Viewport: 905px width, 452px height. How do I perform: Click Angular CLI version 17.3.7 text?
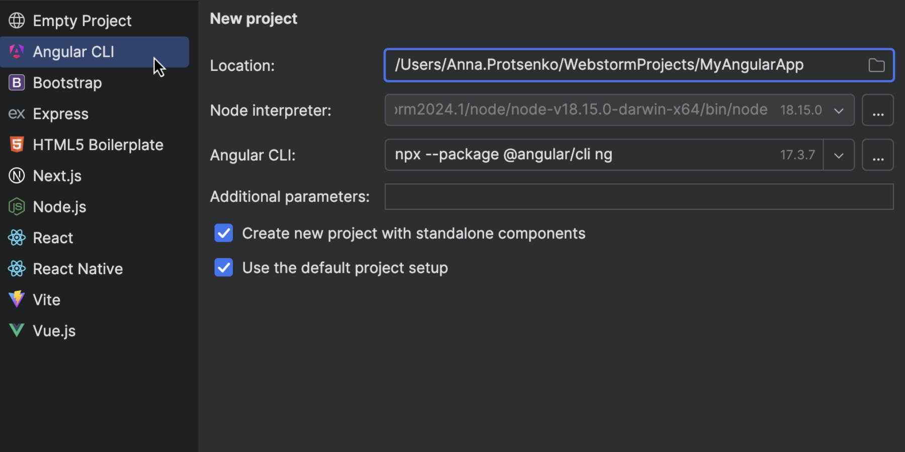point(797,155)
